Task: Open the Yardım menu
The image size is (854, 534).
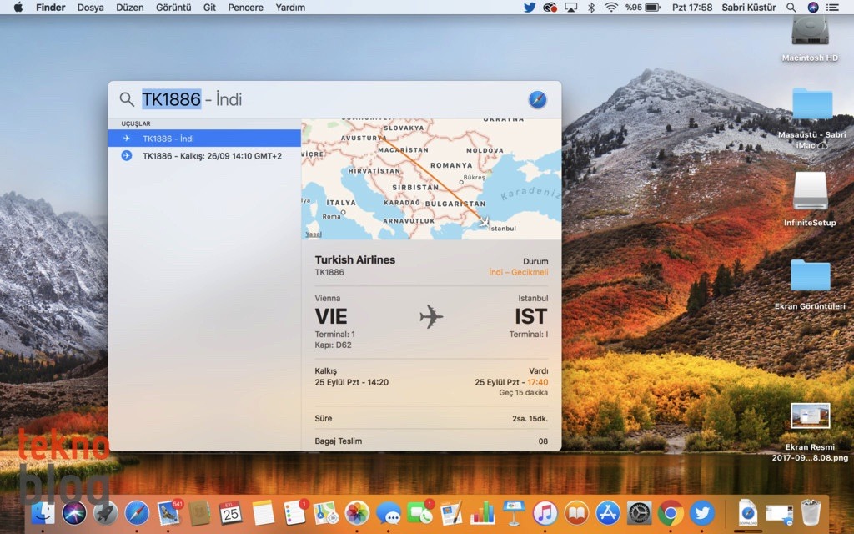Action: pos(290,7)
